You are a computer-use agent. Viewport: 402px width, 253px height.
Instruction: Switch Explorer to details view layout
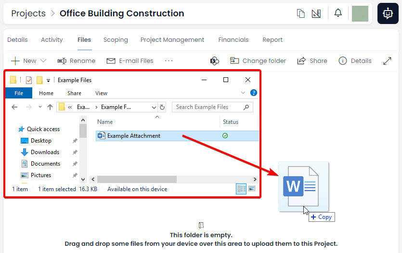pyautogui.click(x=241, y=189)
